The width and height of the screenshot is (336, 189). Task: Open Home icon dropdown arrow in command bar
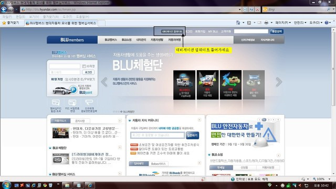[243, 23]
